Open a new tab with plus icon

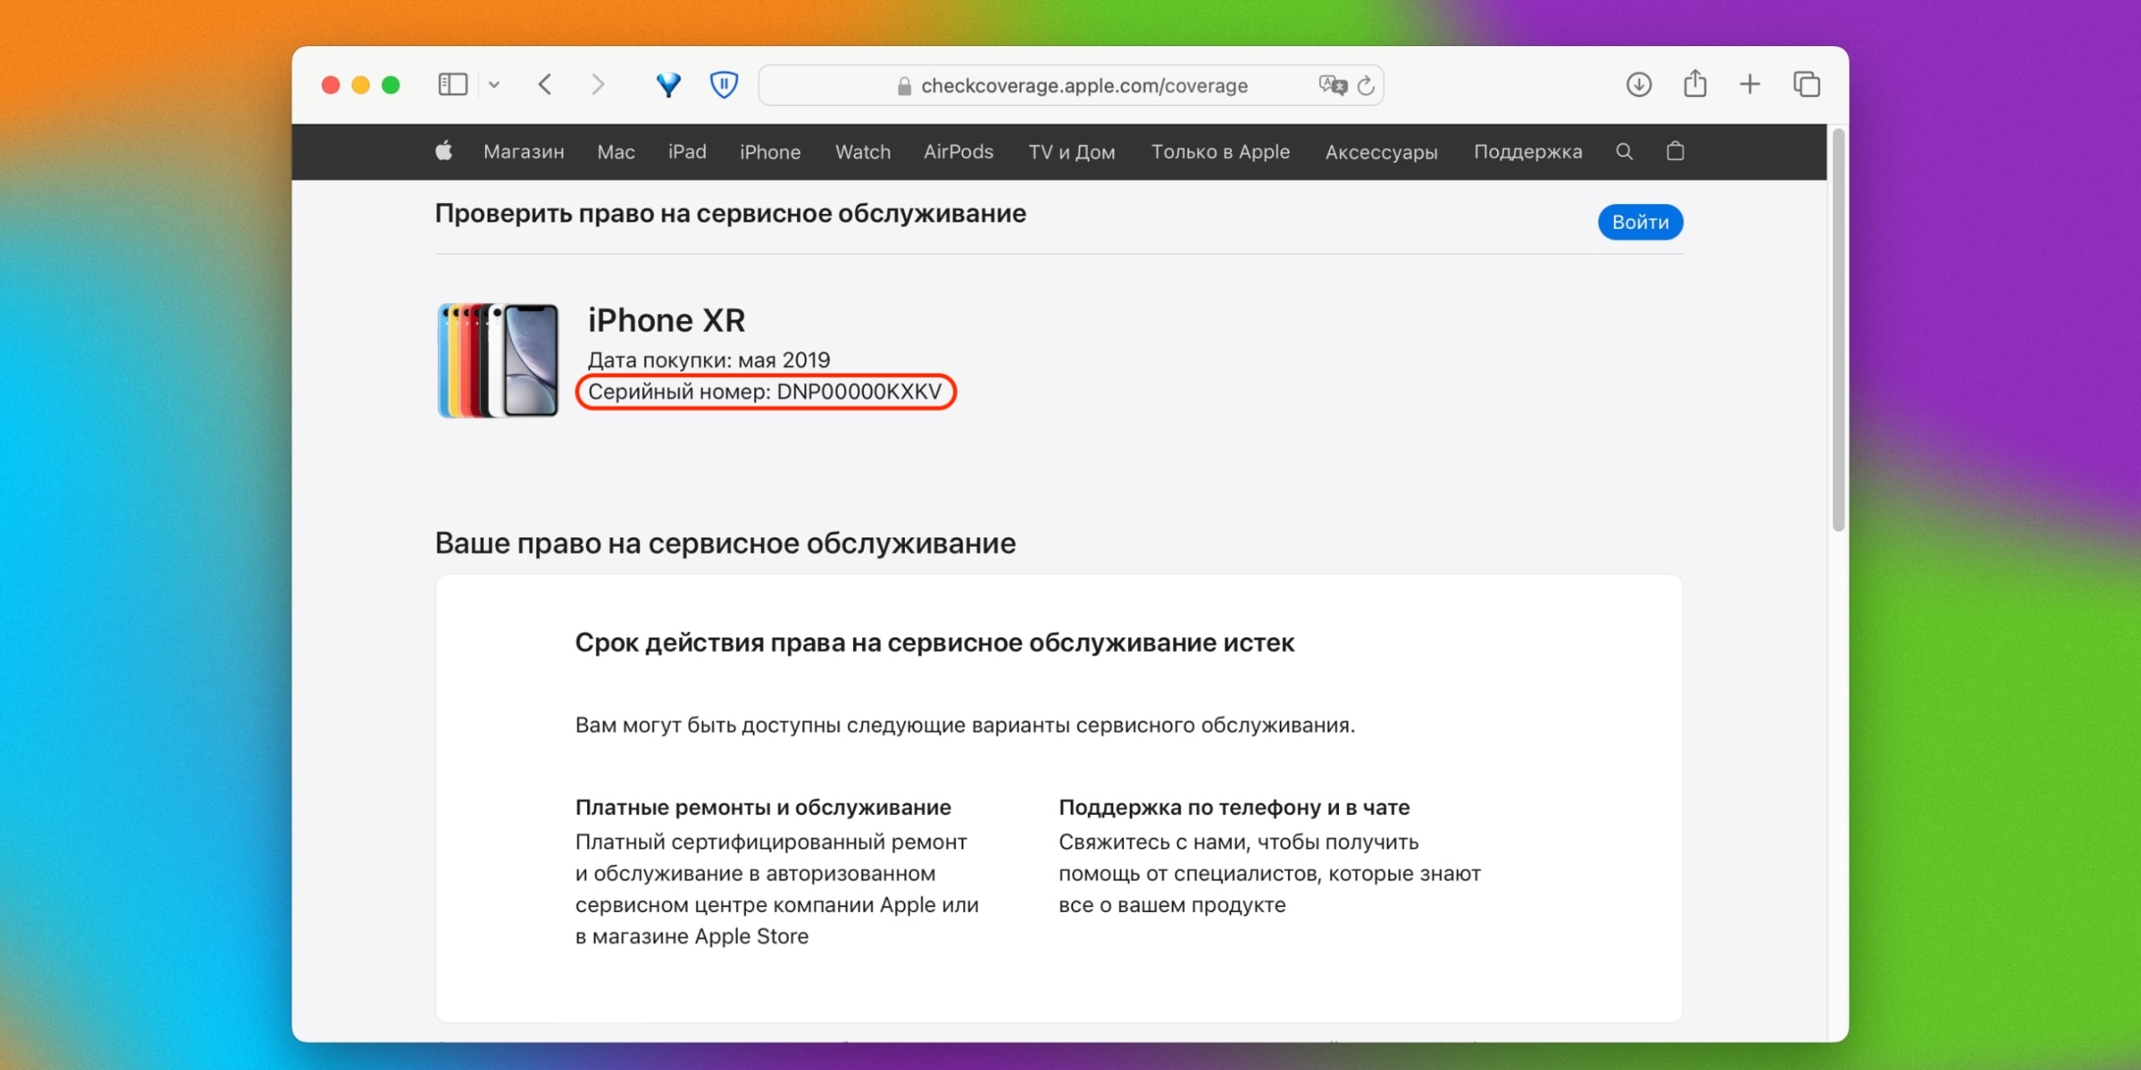click(x=1750, y=84)
